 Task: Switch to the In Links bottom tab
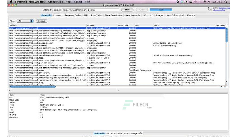point(111,133)
